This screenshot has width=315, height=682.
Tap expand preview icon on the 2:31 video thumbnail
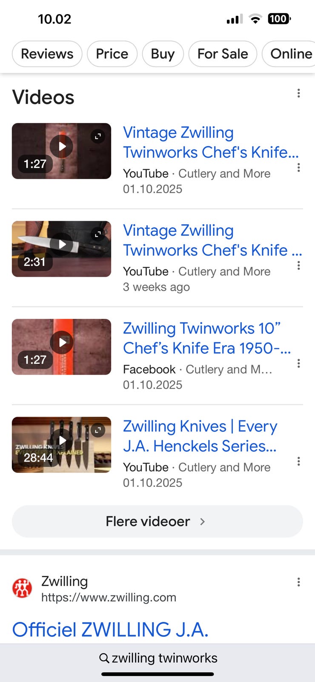[x=98, y=234]
